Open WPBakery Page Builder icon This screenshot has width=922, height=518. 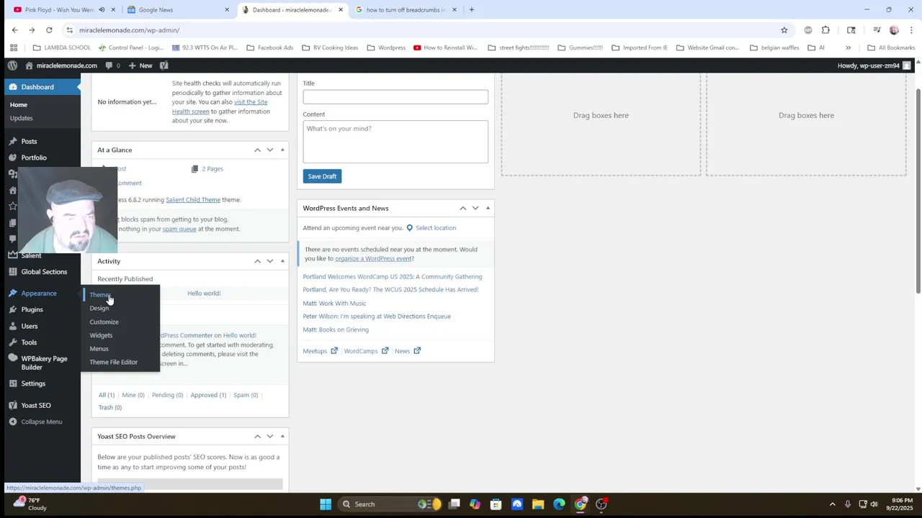coord(13,358)
